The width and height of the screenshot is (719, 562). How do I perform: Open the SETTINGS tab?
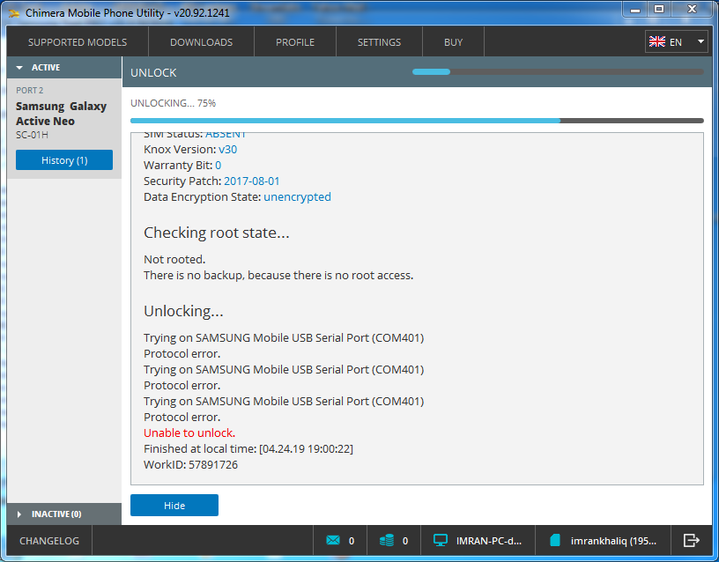(379, 42)
